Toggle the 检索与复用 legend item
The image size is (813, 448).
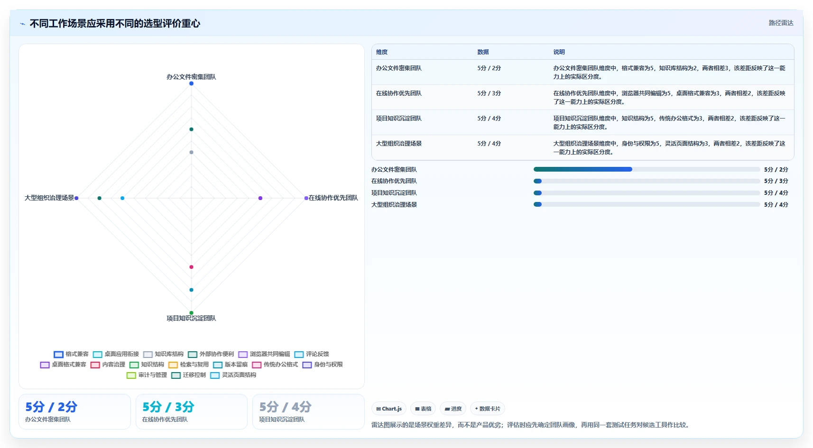(x=189, y=365)
